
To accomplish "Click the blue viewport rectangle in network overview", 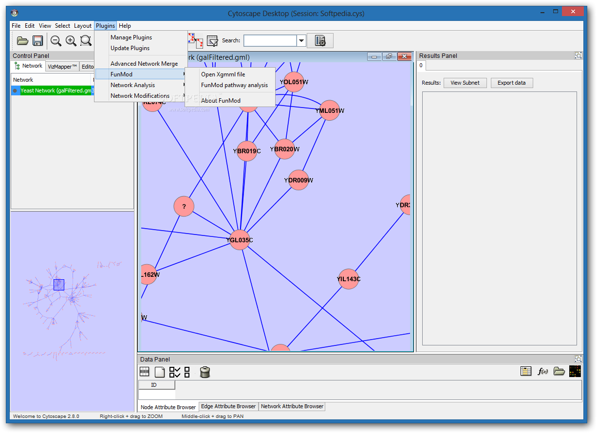I will pos(58,285).
